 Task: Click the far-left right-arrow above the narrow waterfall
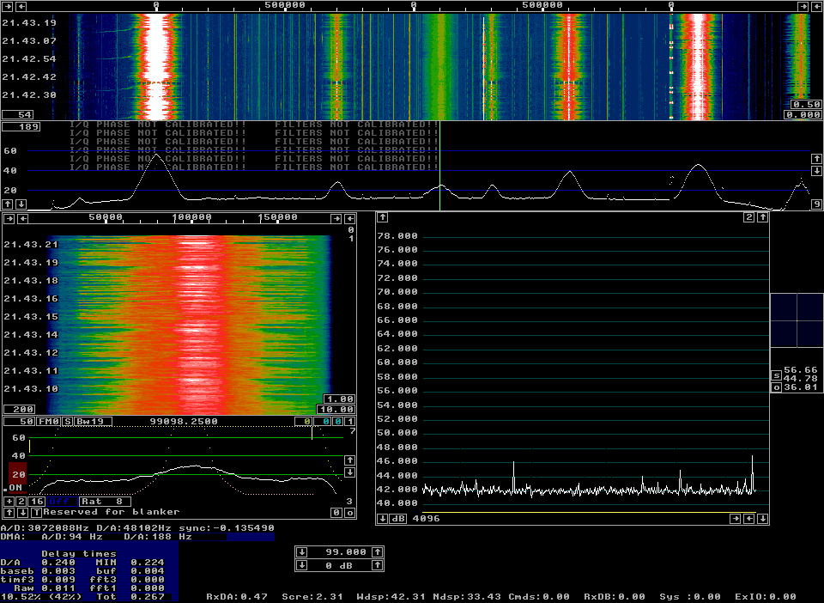tap(9, 218)
